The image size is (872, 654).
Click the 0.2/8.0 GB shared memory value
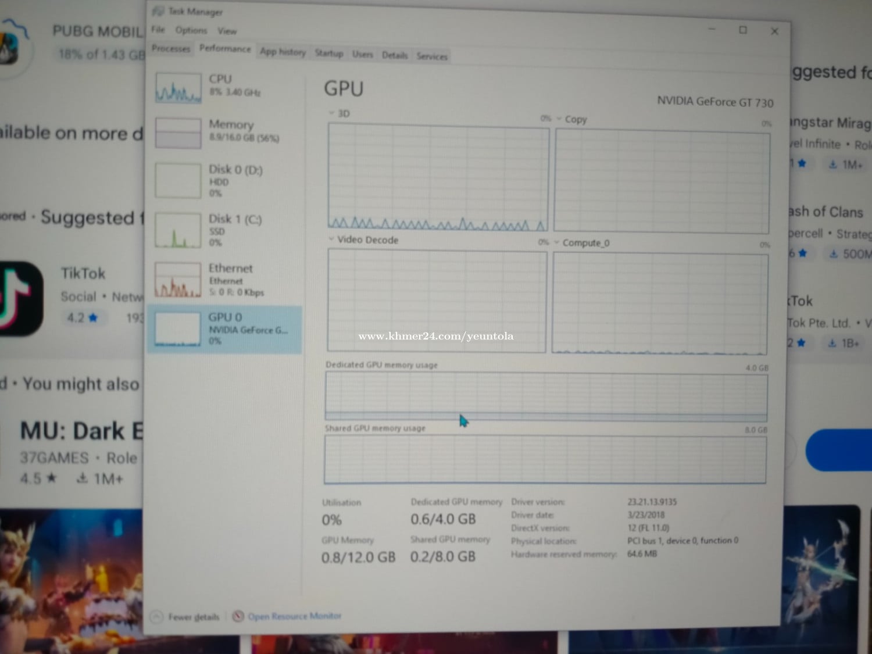click(x=443, y=556)
